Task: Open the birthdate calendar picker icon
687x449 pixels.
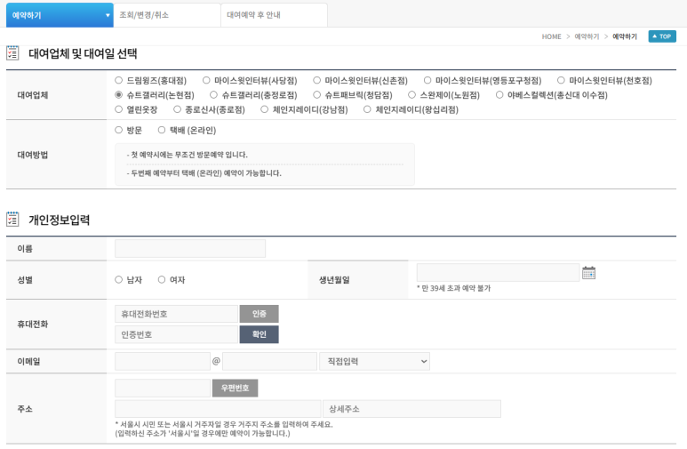Action: (x=588, y=273)
